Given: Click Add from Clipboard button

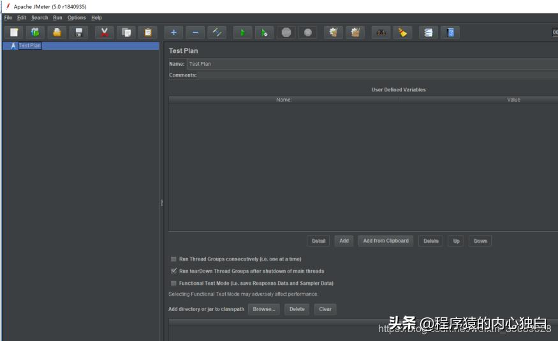Looking at the screenshot, I should [x=386, y=241].
